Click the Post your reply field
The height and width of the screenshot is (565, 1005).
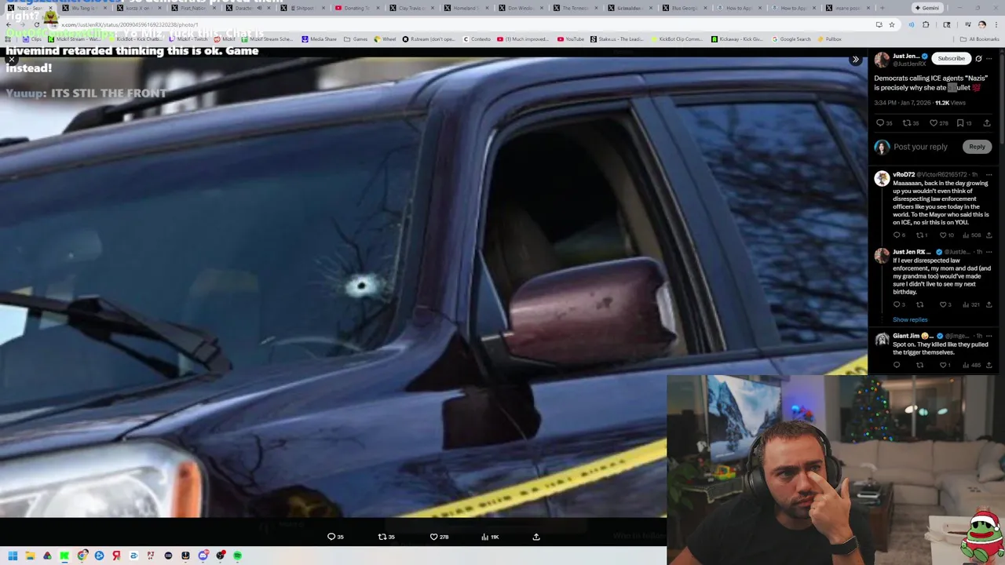(x=920, y=147)
